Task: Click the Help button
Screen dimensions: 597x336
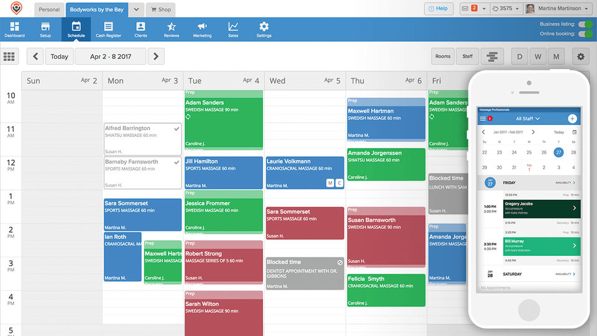Action: coord(438,8)
